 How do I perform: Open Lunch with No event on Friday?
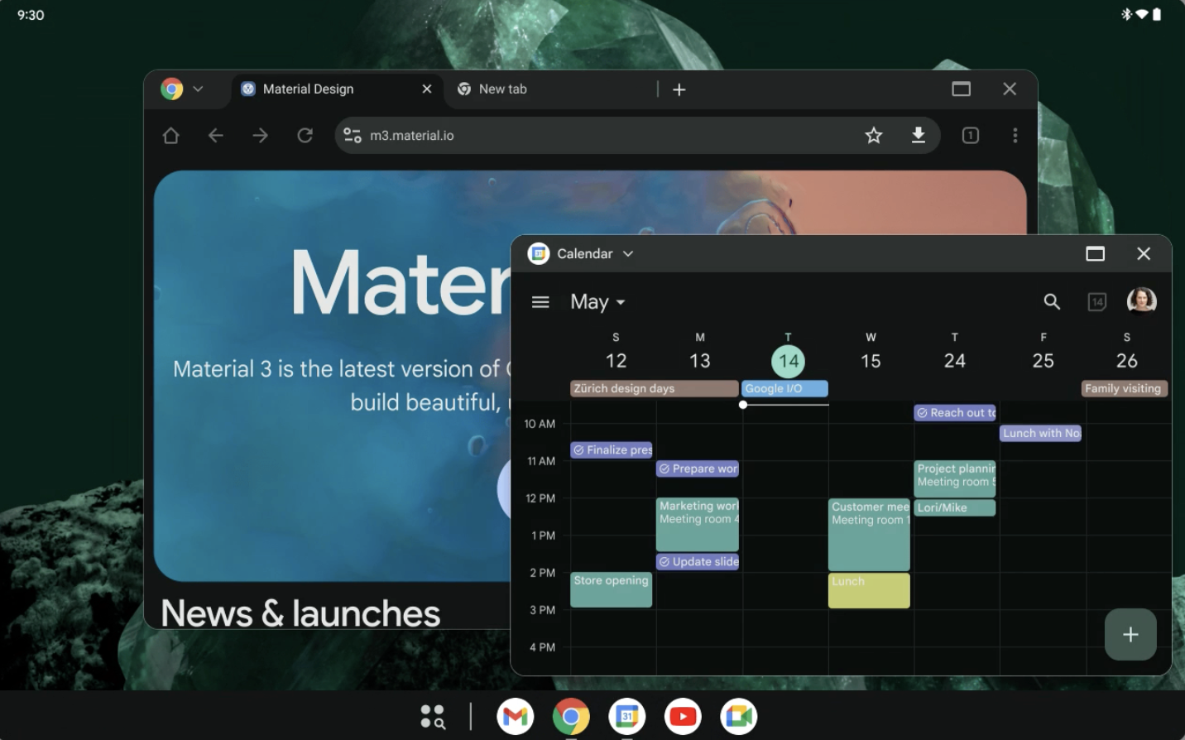pos(1041,433)
